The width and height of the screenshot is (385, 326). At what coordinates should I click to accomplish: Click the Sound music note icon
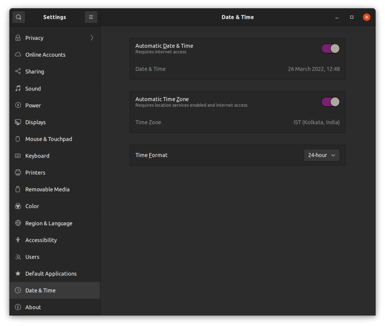click(x=18, y=88)
